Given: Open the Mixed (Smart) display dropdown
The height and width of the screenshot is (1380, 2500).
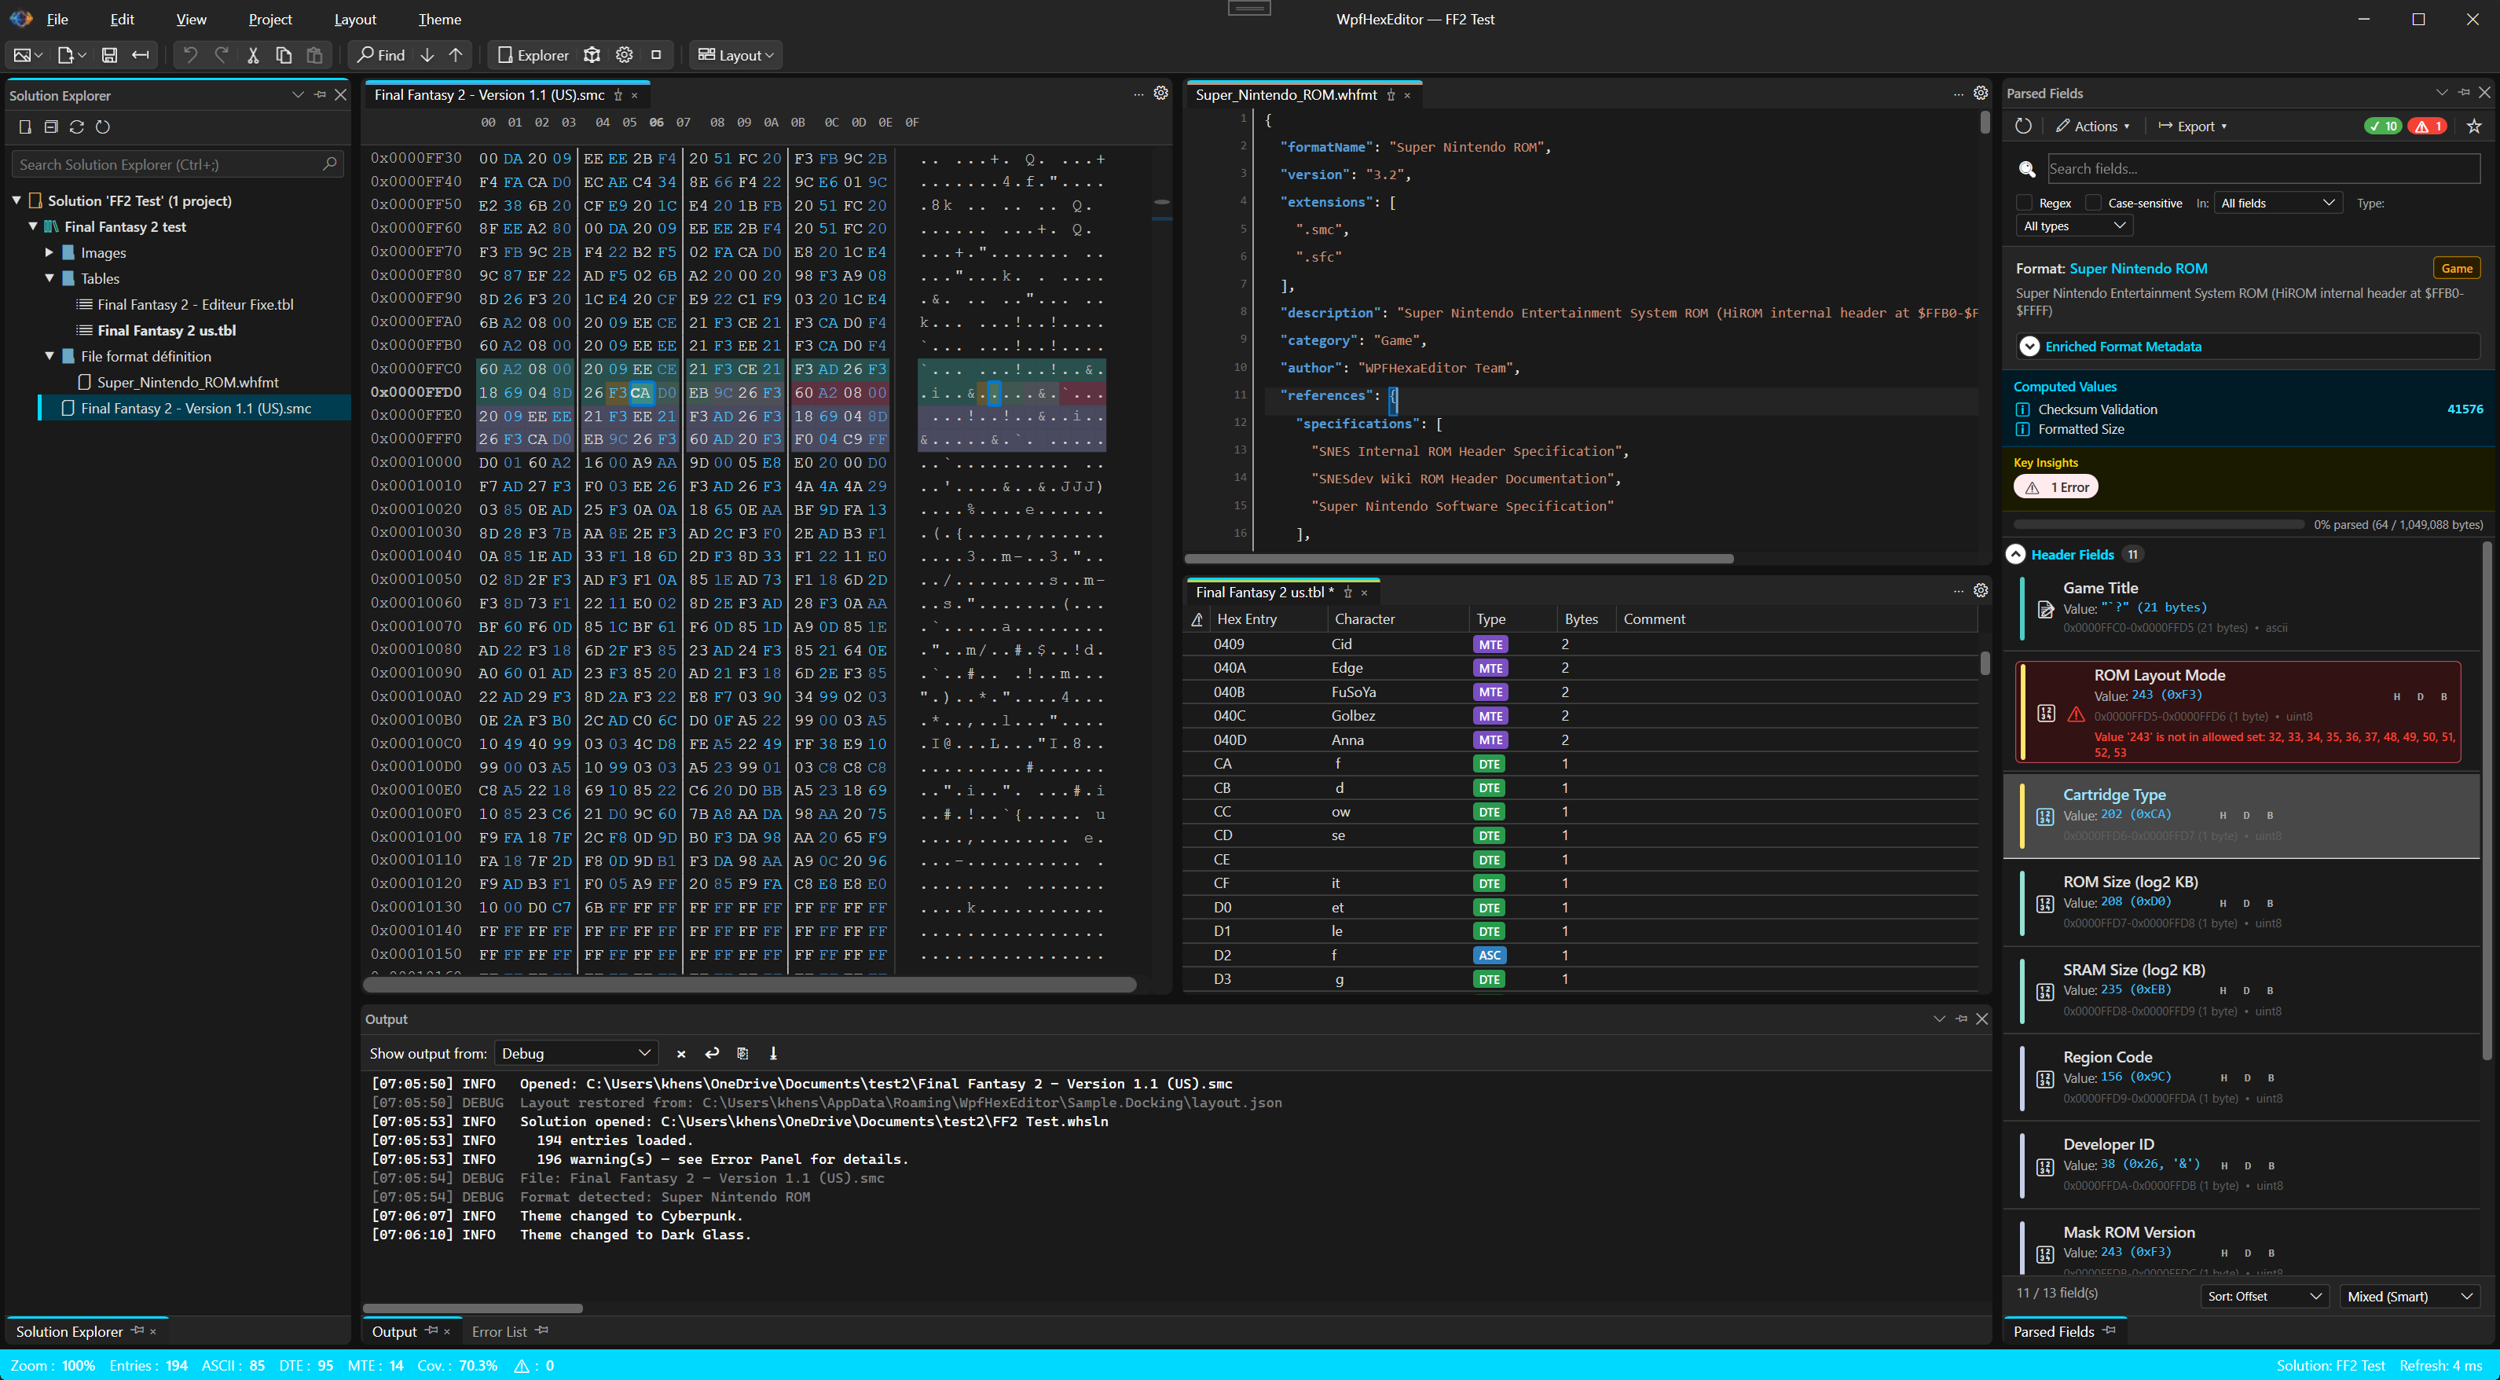Looking at the screenshot, I should 2410,1297.
